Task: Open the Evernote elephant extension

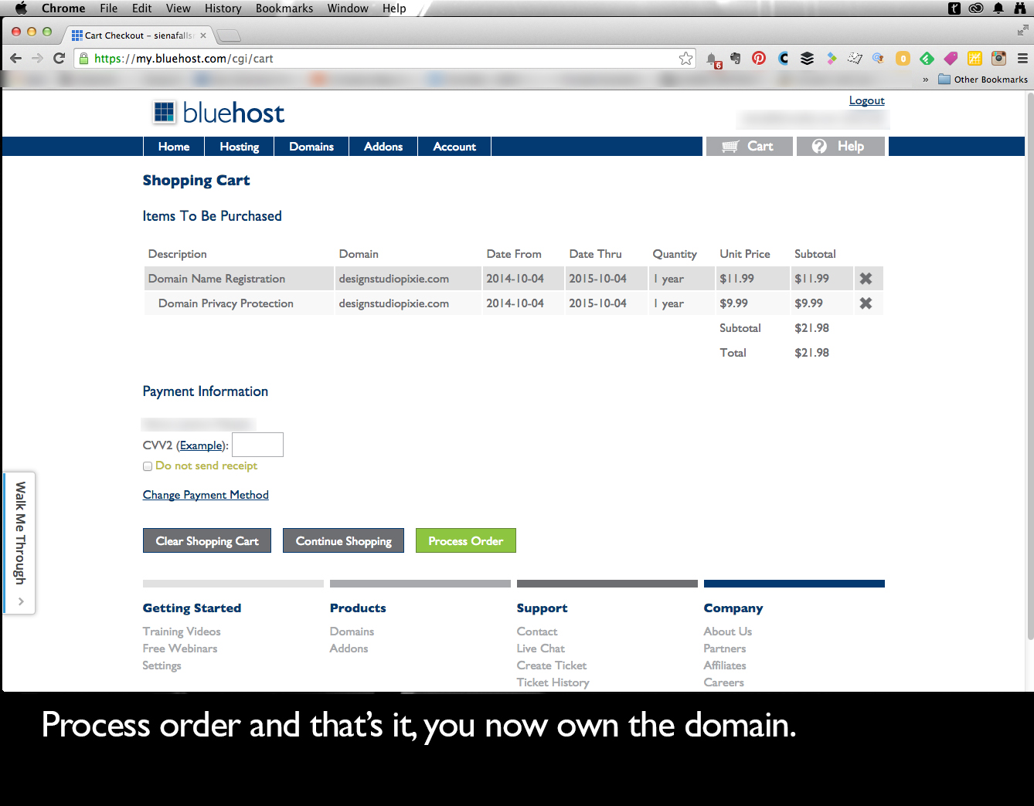Action: (x=735, y=58)
